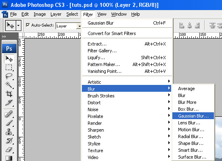Choose Blur More
The width and height of the screenshot is (222, 161).
193,102
